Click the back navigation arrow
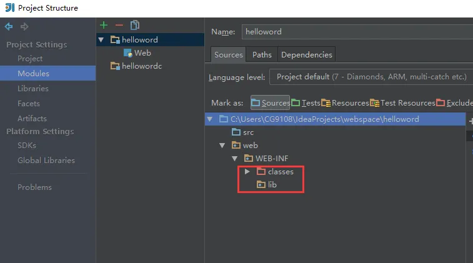Viewport: 473px width, 263px height. tap(9, 26)
